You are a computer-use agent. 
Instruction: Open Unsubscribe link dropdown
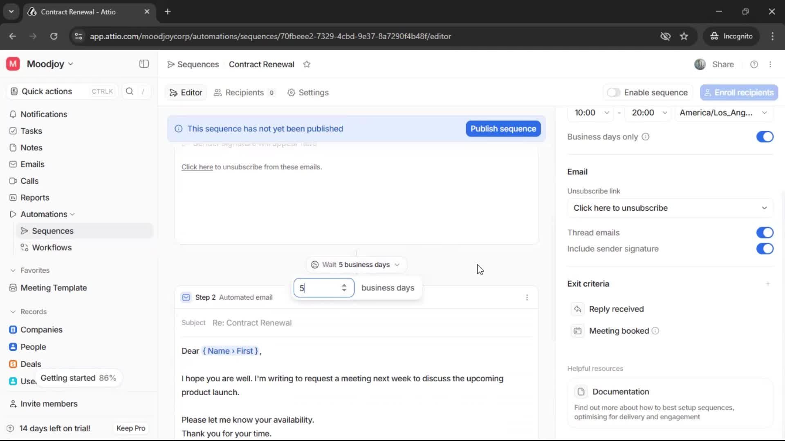tap(670, 208)
